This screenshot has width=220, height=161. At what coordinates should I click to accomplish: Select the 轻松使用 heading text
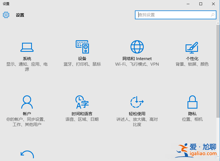tap(137, 114)
